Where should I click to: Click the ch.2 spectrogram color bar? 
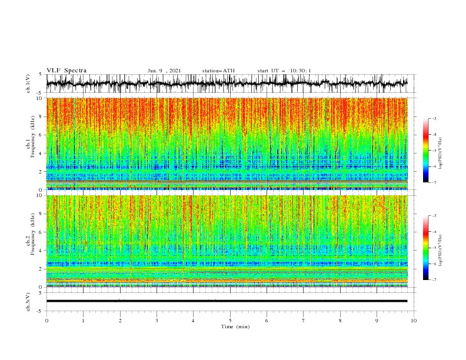coord(426,248)
